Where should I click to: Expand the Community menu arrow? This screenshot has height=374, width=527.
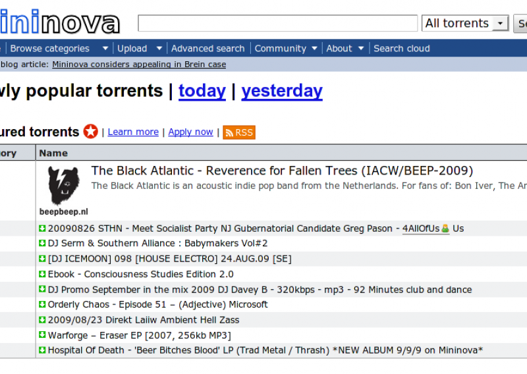click(x=315, y=48)
